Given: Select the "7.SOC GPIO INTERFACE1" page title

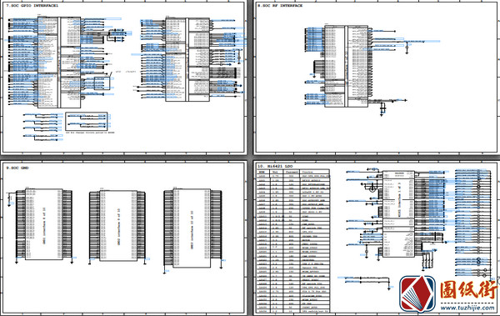Looking at the screenshot, I should (x=32, y=6).
